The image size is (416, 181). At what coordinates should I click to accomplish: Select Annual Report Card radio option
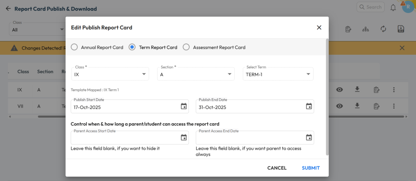click(74, 47)
